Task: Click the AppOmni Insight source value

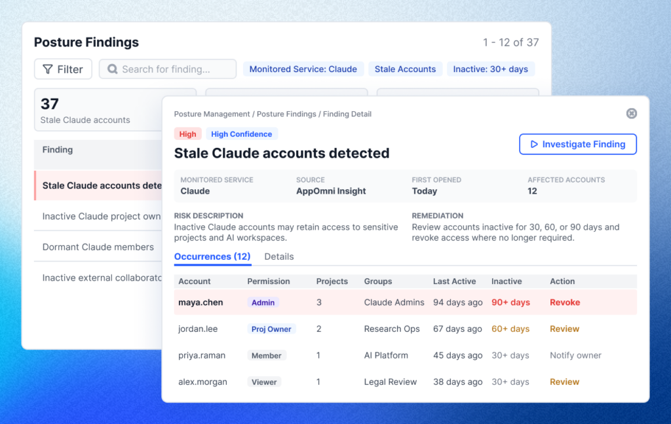Action: 331,191
